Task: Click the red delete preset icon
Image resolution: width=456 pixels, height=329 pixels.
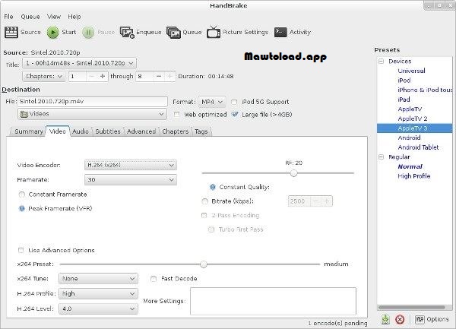Action: [400, 320]
